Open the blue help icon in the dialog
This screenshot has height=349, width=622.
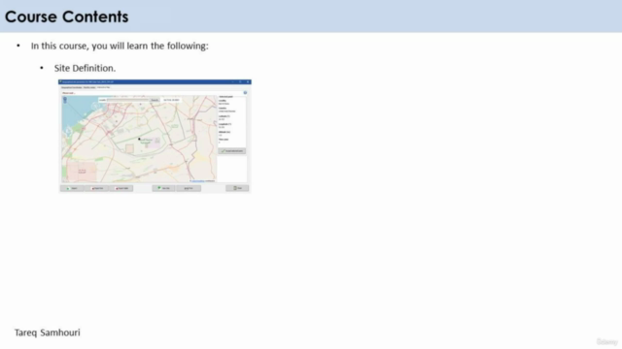(x=245, y=93)
